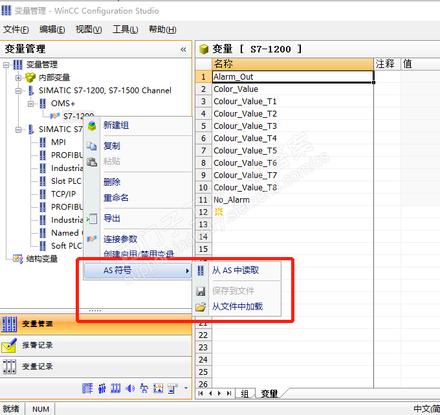Screen dimensions: 440x415
Task: Click the 结构变量 tree icon
Action: click(18, 259)
